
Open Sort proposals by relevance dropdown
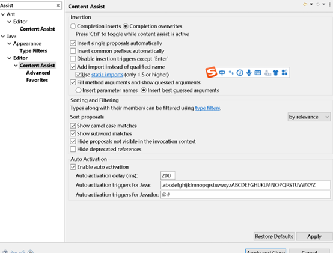[x=309, y=117]
